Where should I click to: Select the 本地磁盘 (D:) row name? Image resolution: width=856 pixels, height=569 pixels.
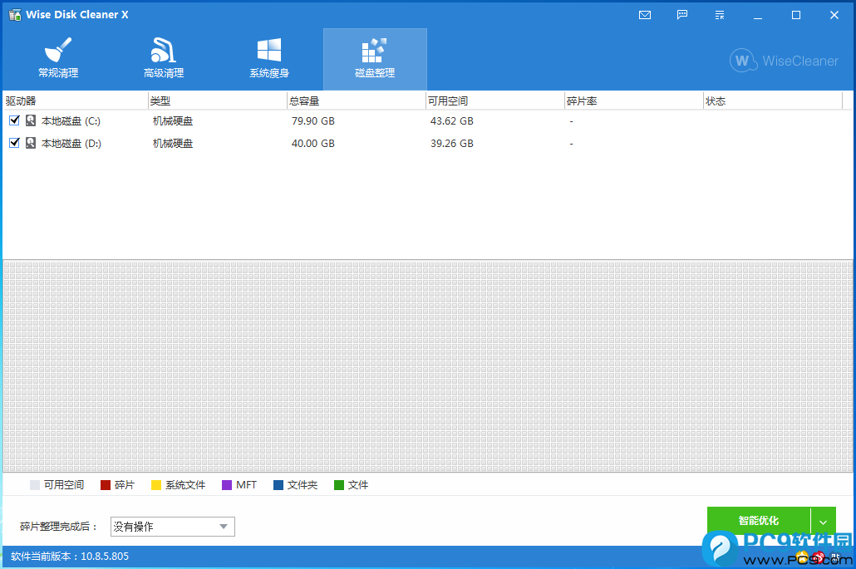pos(71,144)
